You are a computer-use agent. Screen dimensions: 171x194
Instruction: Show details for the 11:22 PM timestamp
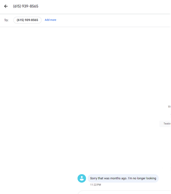95,185
